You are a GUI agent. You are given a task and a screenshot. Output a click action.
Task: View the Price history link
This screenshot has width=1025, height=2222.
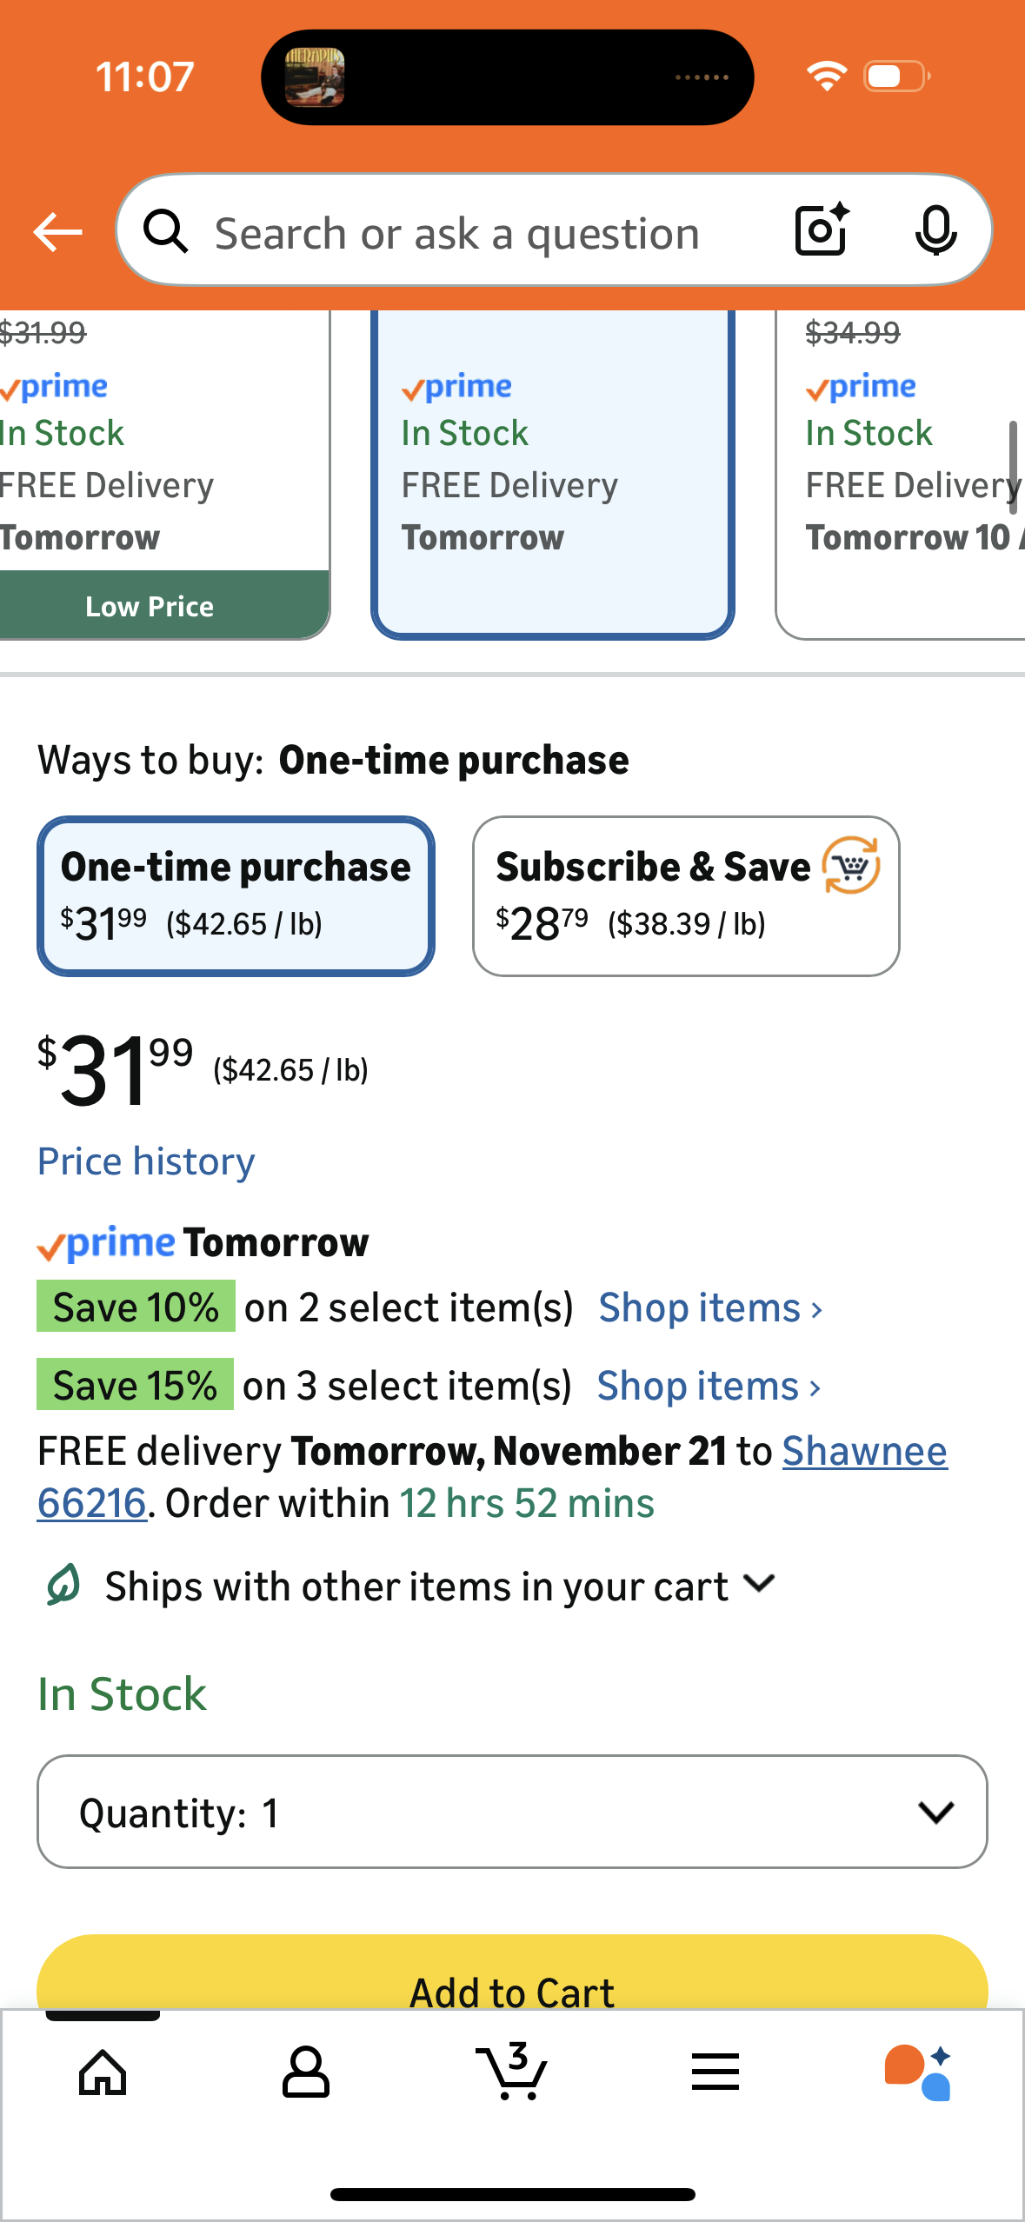pyautogui.click(x=146, y=1161)
